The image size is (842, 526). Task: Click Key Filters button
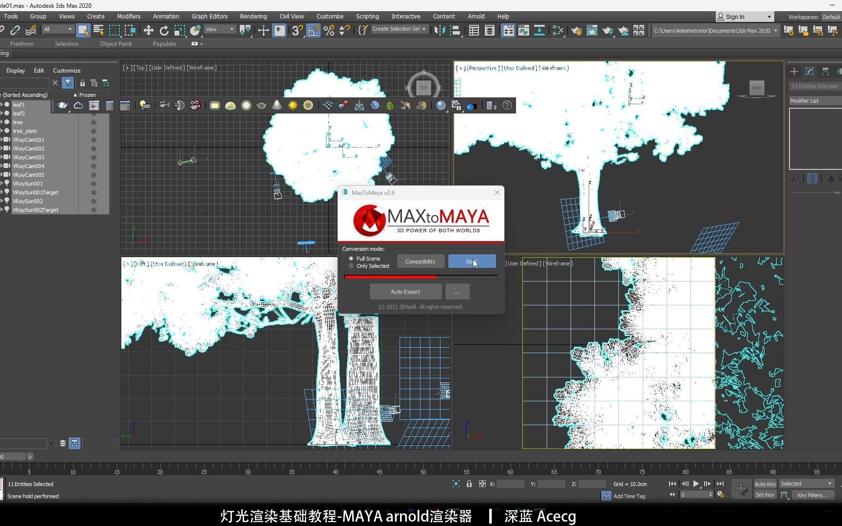(812, 495)
